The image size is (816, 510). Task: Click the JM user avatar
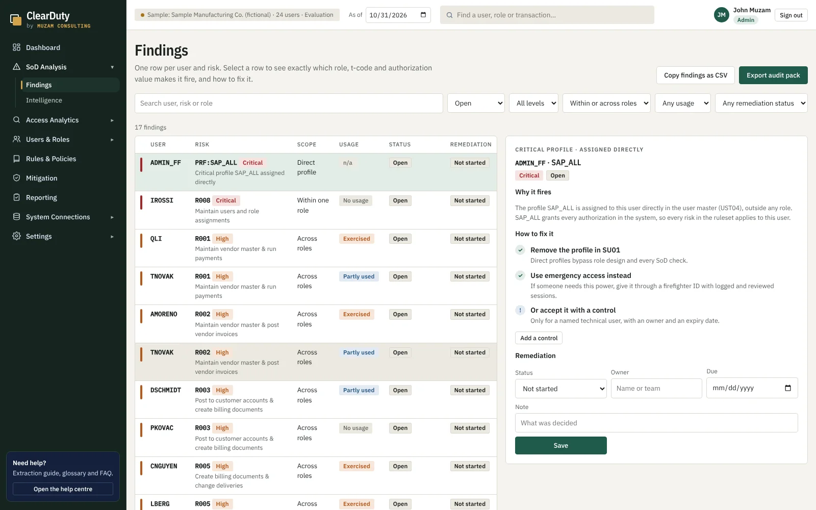coord(721,15)
